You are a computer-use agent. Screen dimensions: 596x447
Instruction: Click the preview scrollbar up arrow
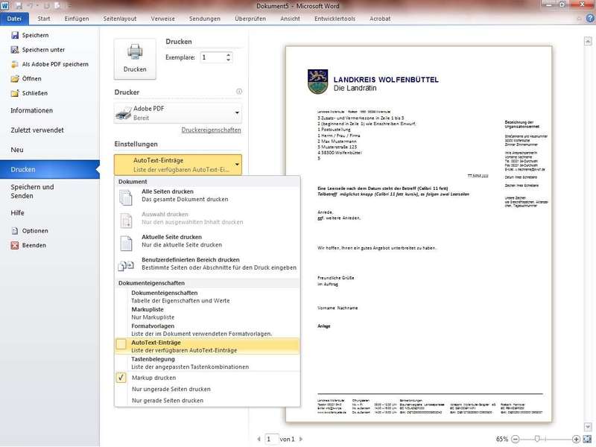coord(588,41)
